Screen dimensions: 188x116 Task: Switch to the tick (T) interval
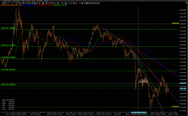12,3
